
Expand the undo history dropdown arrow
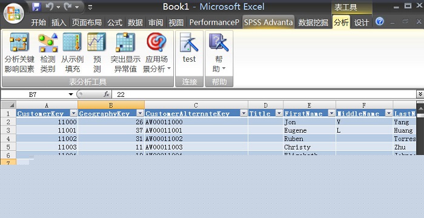(x=58, y=7)
